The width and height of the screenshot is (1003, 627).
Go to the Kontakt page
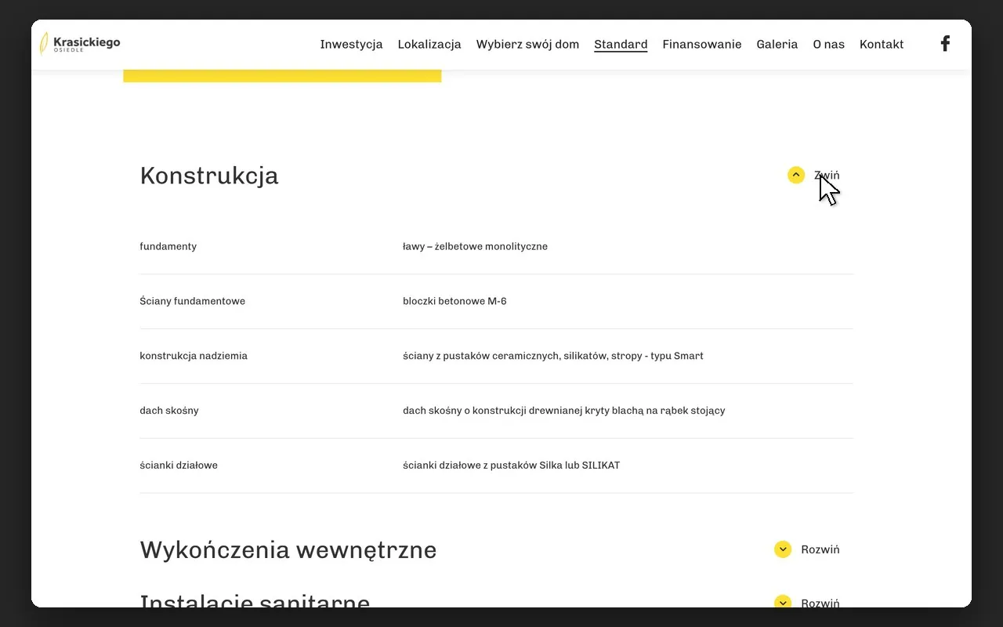882,44
